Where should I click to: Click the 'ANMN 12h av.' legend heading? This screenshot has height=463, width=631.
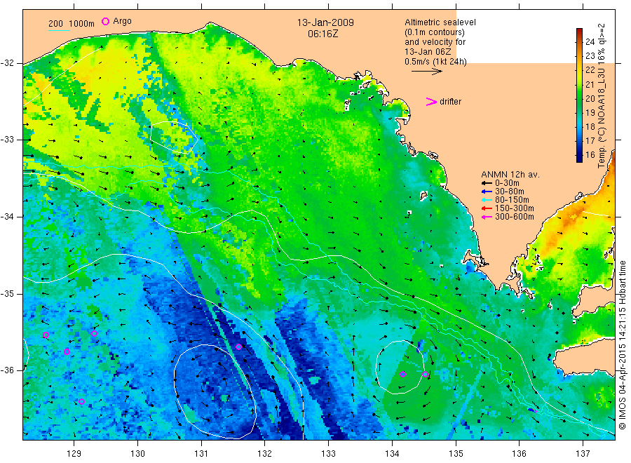510,175
